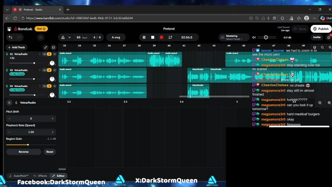Expand track 01 chevron dropdown

pyautogui.click(x=54, y=54)
